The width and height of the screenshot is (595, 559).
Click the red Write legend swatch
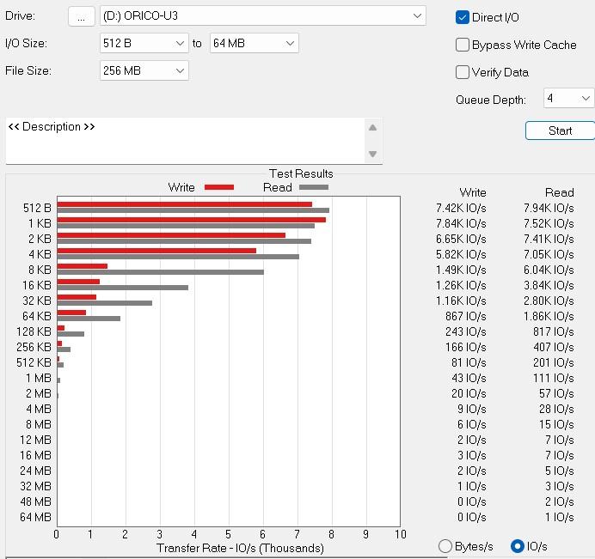(x=218, y=187)
